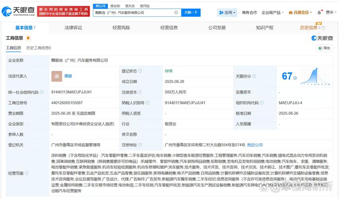Select the 工商信息 sub-tab
This screenshot has width=339, height=199.
coord(14,48)
